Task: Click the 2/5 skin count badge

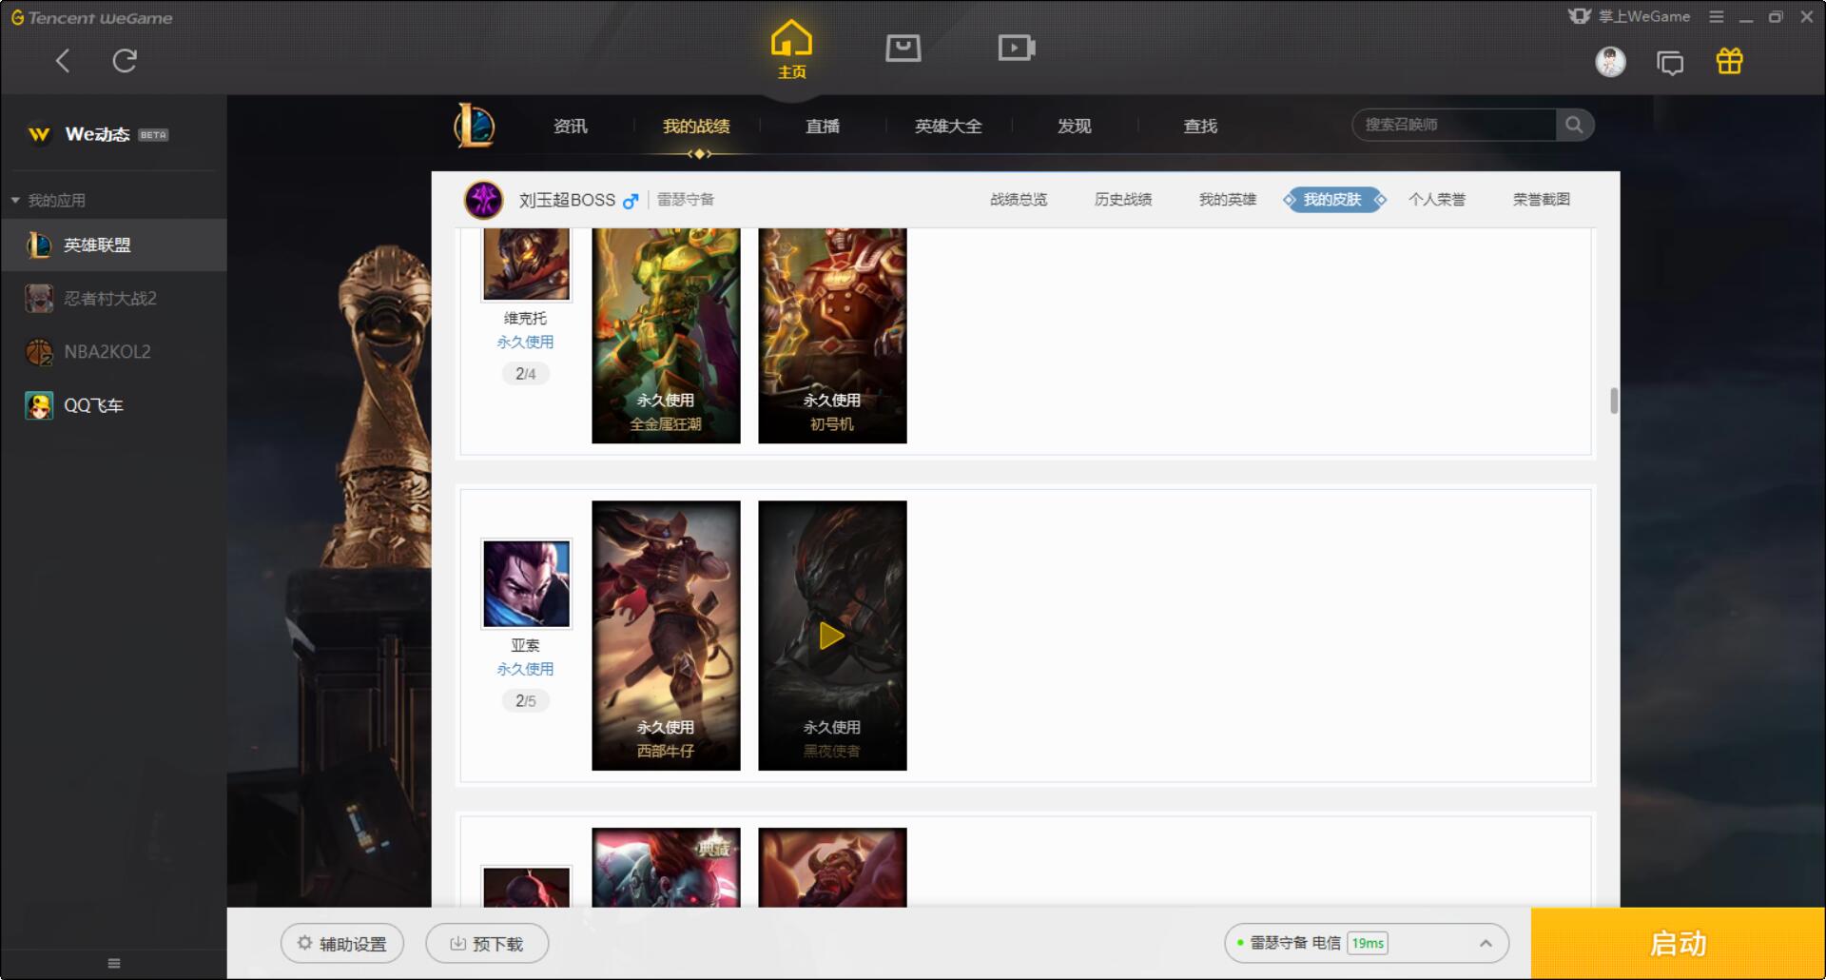Action: pyautogui.click(x=526, y=701)
